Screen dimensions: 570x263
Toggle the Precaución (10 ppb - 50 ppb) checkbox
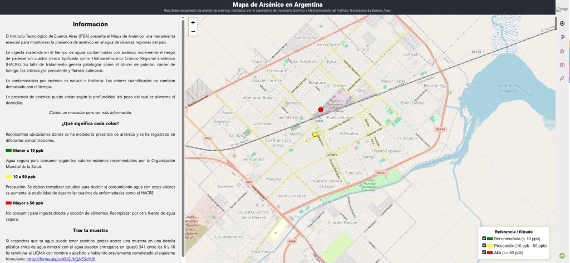pyautogui.click(x=484, y=245)
